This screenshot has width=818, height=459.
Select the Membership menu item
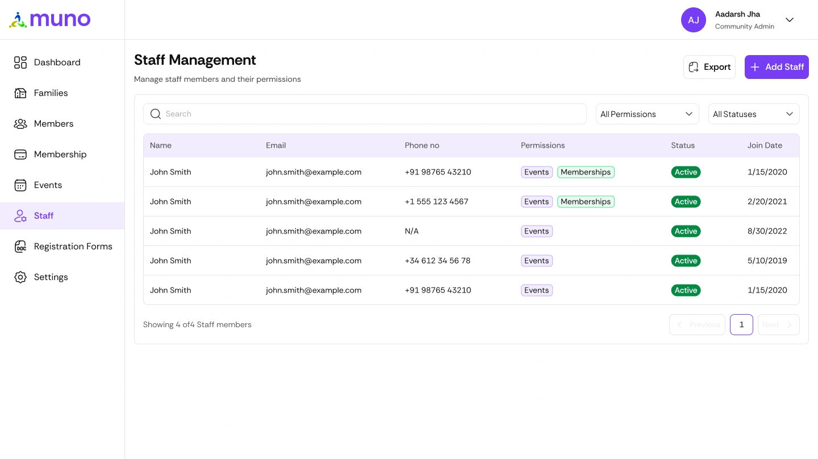tap(62, 155)
